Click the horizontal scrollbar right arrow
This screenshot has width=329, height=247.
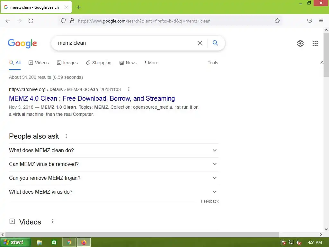(x=321, y=234)
